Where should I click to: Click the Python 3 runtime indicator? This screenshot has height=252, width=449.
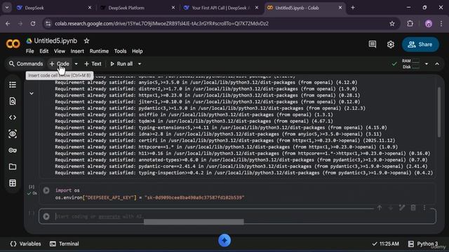423,244
